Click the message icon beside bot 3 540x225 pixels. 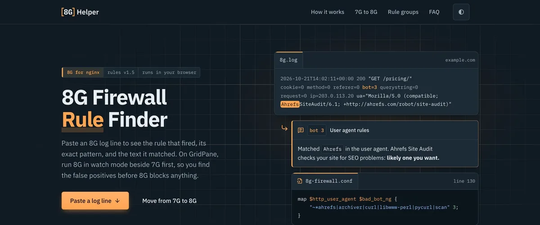point(301,130)
